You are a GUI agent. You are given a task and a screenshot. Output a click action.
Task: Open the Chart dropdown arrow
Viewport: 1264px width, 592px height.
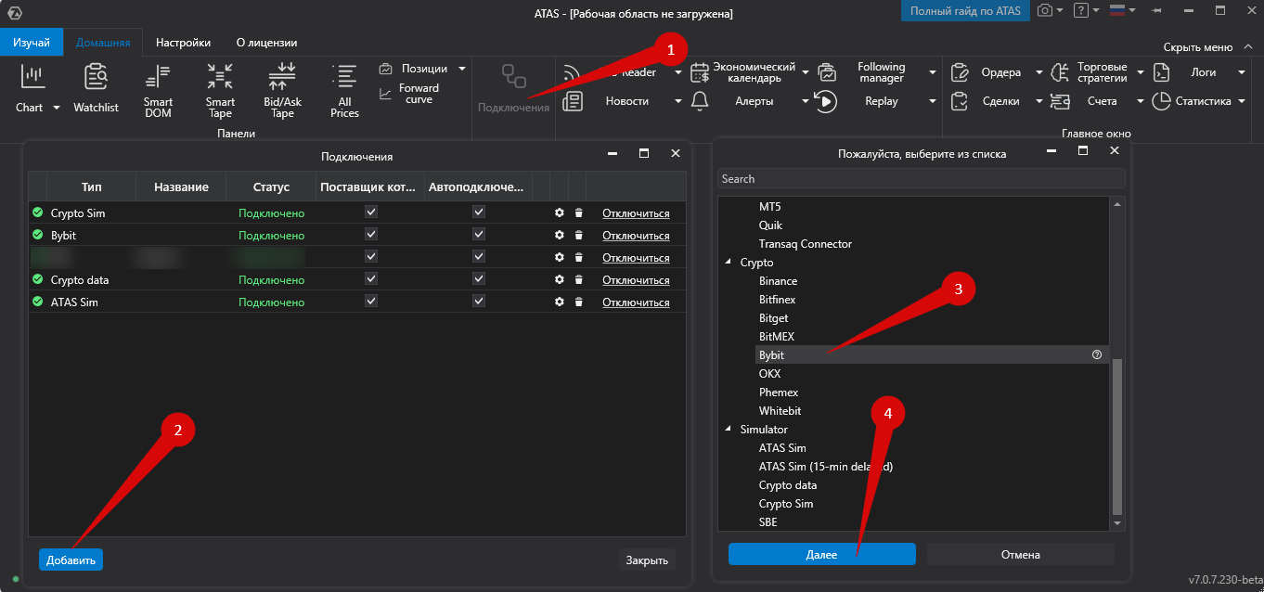coord(56,108)
